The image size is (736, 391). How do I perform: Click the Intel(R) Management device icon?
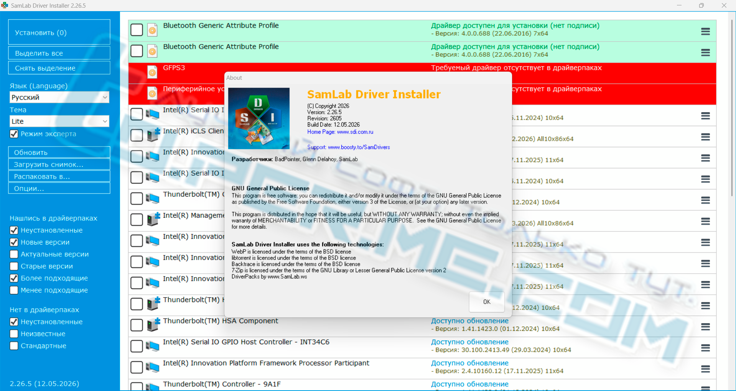tap(153, 219)
